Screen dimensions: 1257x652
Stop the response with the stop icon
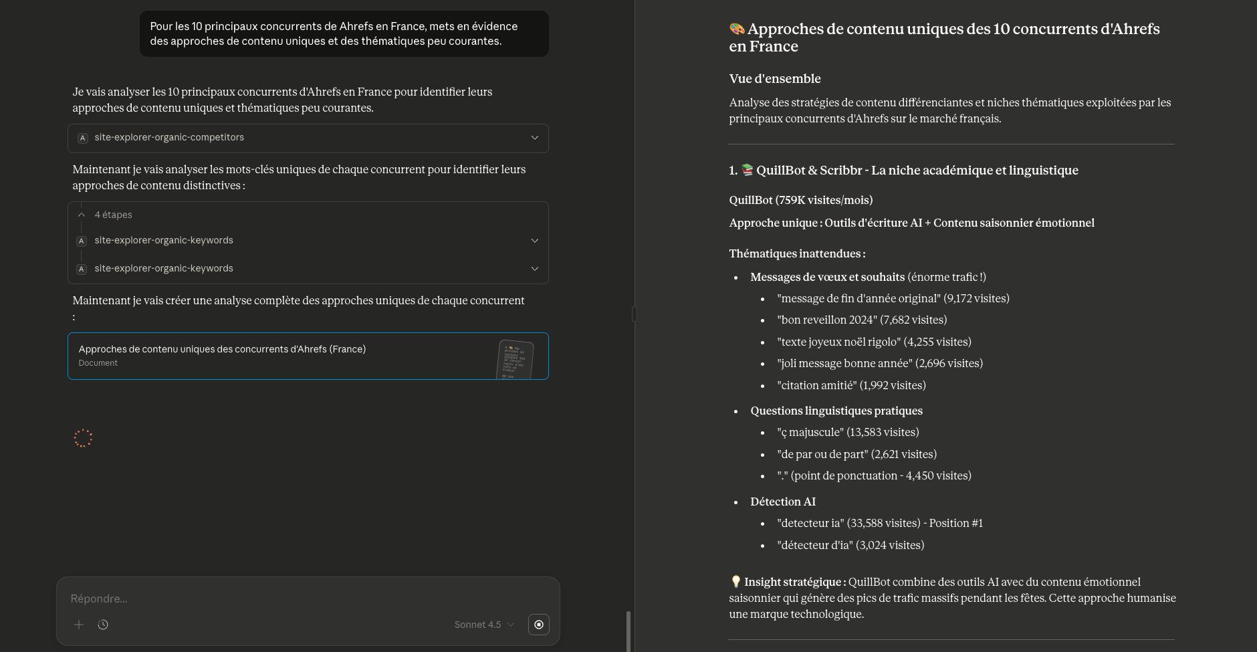pos(539,625)
